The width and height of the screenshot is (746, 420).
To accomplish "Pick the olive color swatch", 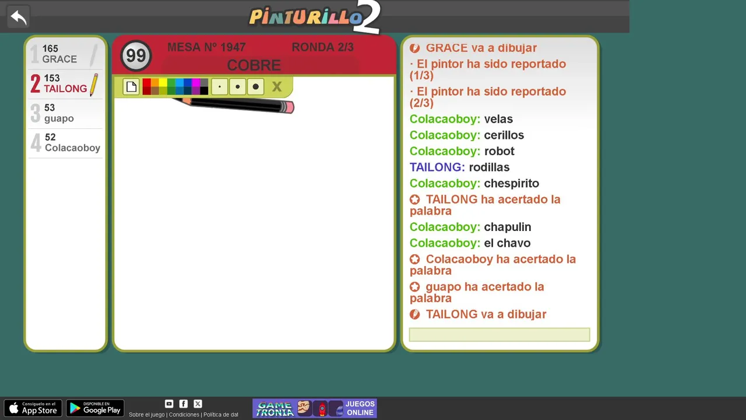I will pos(163,90).
